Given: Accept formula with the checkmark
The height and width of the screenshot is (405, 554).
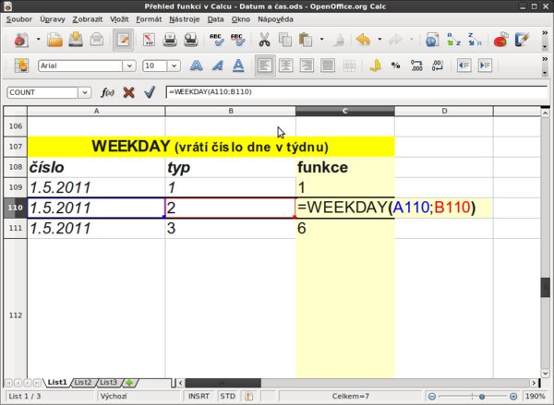Looking at the screenshot, I should 150,92.
